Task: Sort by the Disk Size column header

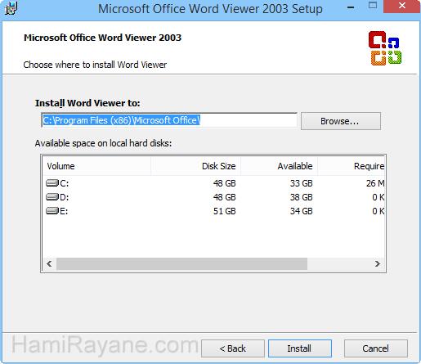Action: [x=195, y=166]
